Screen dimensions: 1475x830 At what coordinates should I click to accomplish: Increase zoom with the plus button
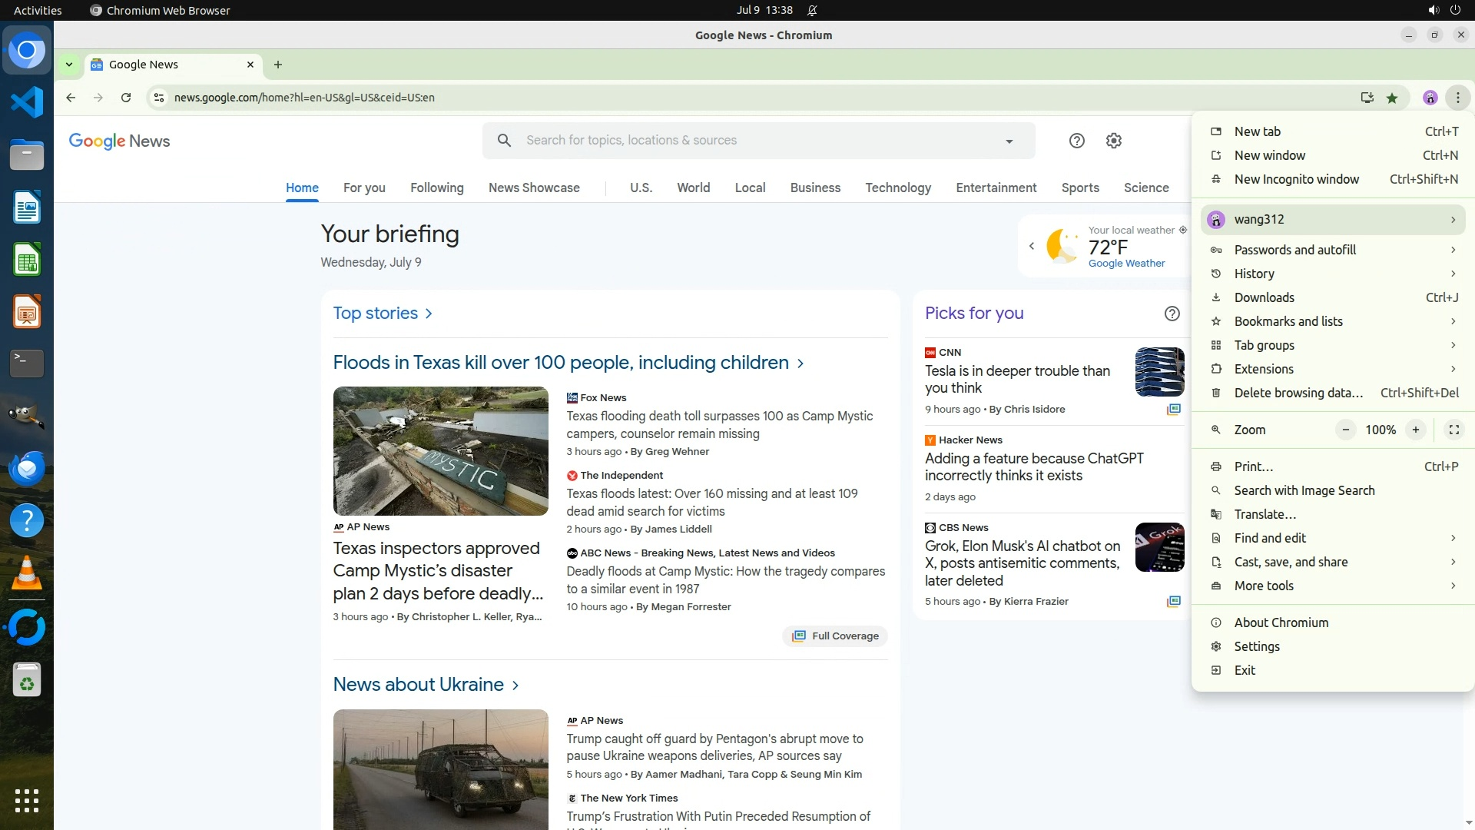pyautogui.click(x=1415, y=430)
